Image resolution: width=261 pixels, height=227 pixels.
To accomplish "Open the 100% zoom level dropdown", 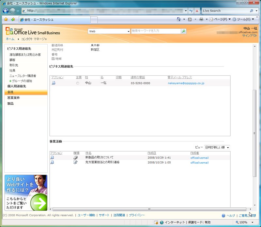I will [x=253, y=222].
